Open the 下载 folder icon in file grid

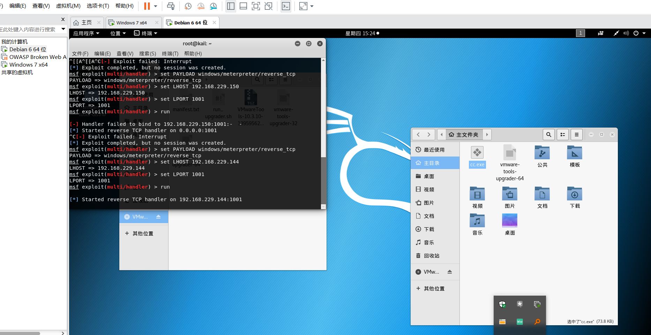coord(575,198)
